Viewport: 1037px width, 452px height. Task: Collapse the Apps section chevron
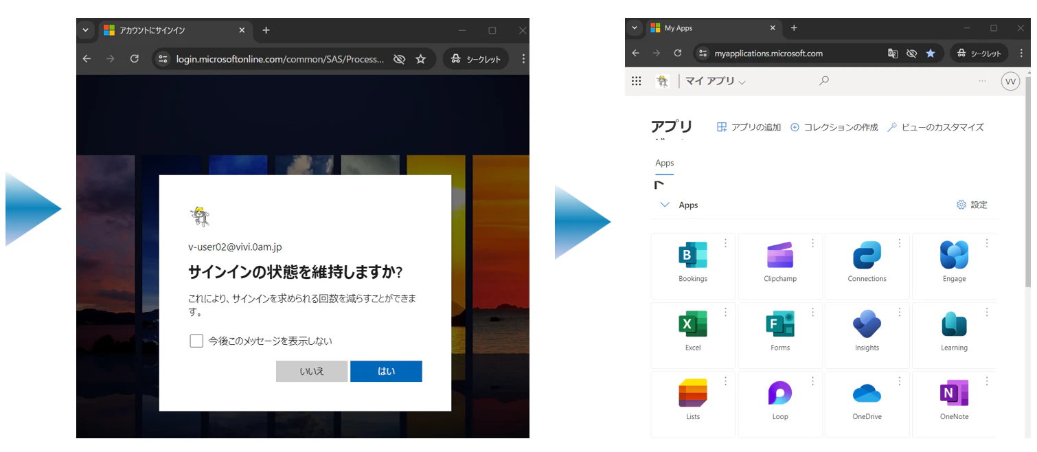pyautogui.click(x=664, y=205)
